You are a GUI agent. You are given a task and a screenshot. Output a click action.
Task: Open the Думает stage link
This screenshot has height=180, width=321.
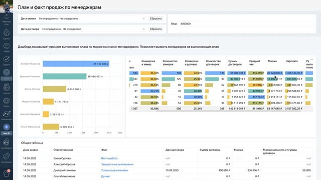[106, 176]
